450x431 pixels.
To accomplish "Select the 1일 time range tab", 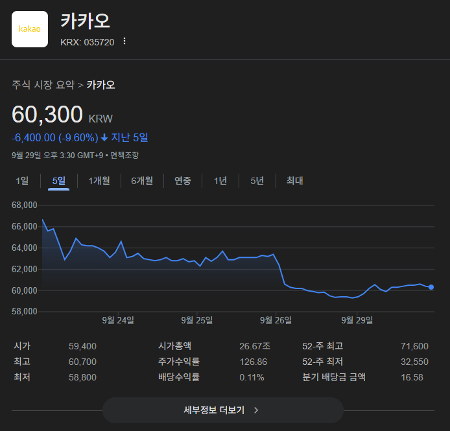I will (22, 181).
